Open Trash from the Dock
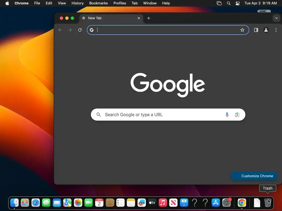The height and width of the screenshot is (211, 282). pos(268,203)
